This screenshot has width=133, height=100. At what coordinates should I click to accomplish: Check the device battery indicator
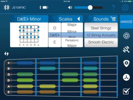pos(45,7)
